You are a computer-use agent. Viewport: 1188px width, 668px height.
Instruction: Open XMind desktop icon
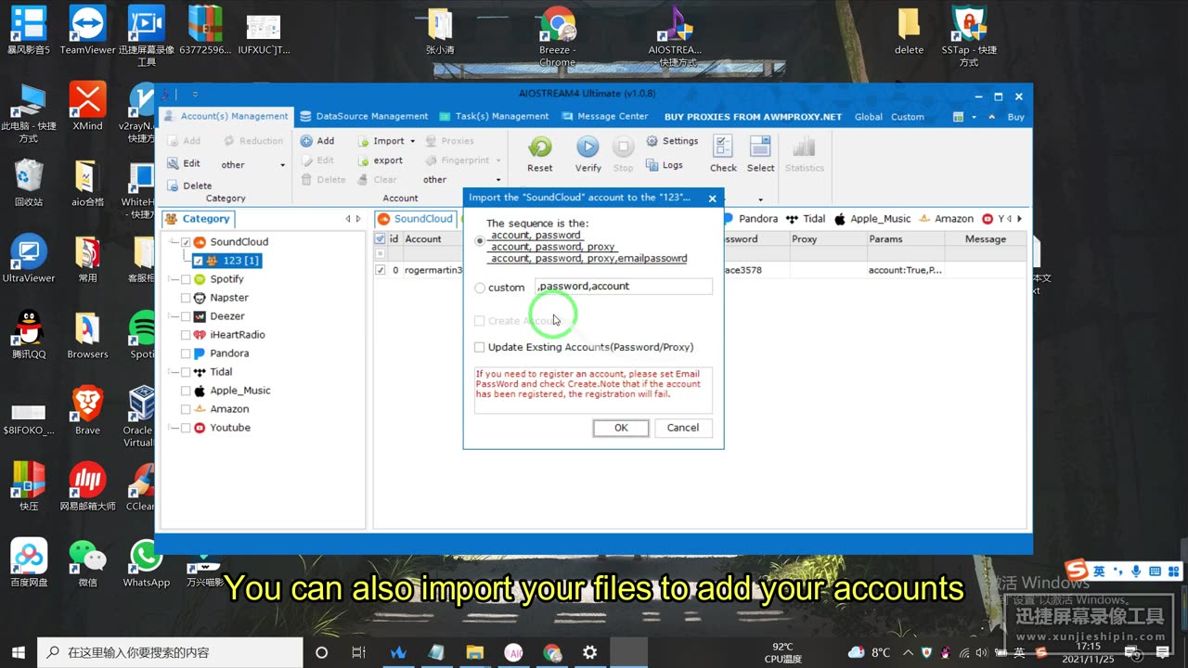click(87, 107)
